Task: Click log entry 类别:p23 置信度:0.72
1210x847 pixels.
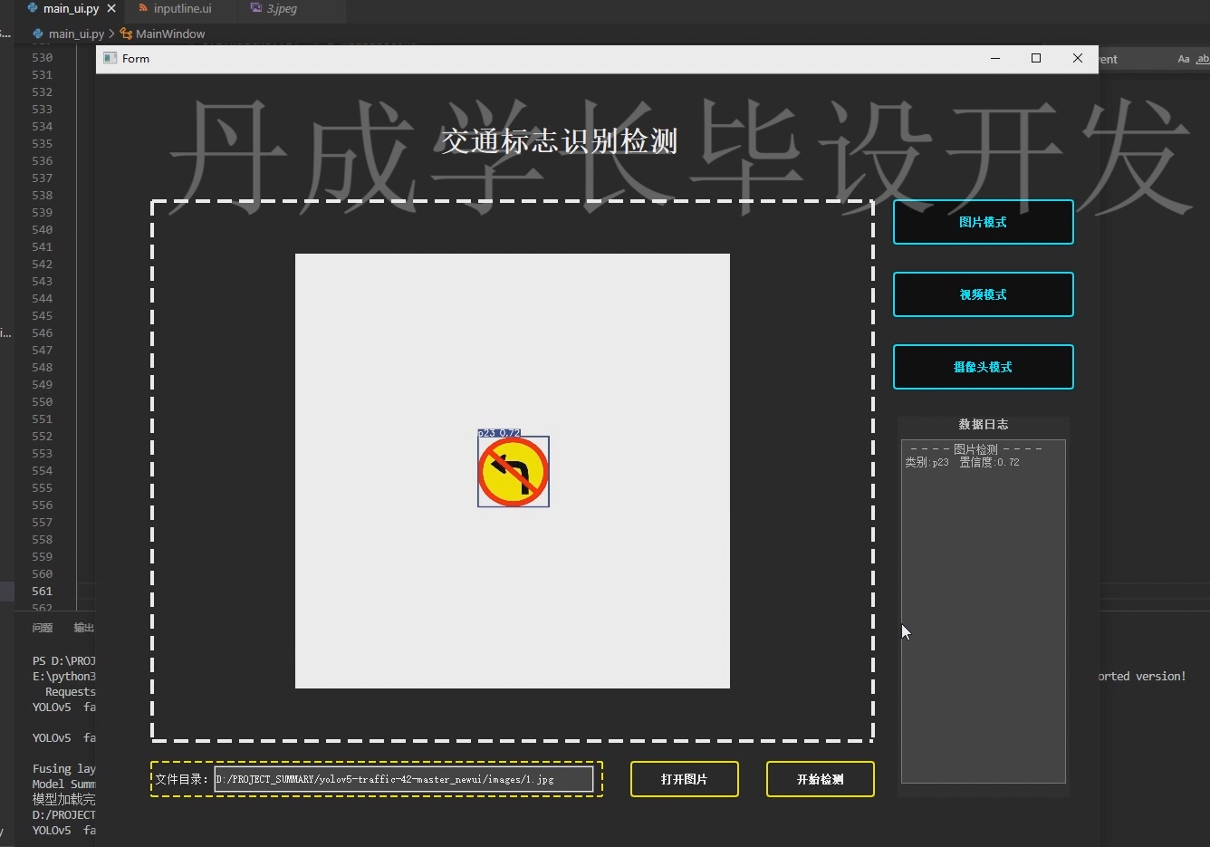Action: 962,462
